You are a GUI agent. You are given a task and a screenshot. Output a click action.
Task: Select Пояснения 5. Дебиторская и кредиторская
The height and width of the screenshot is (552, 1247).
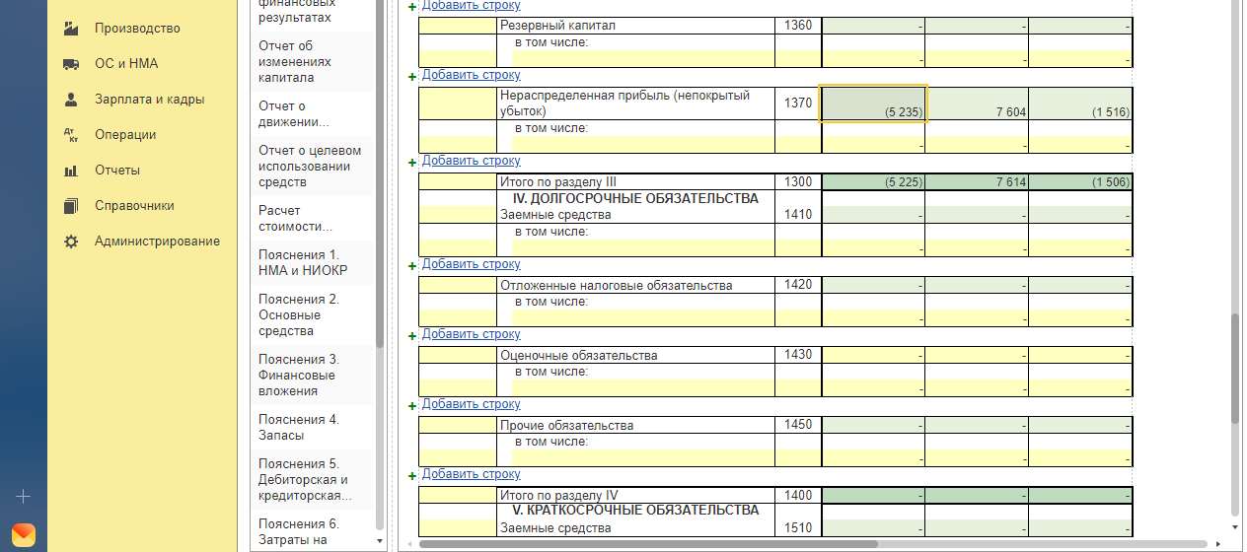click(312, 480)
